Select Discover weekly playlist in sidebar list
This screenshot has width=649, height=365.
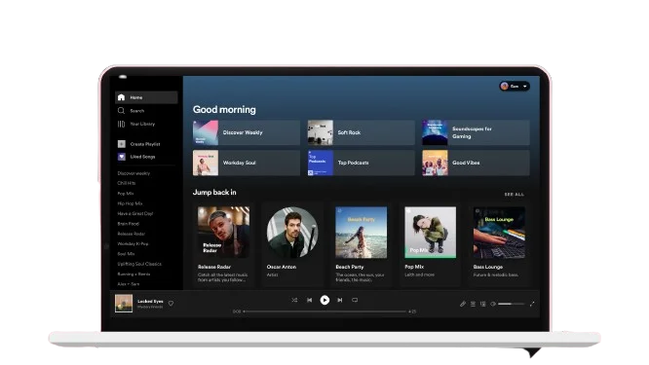(134, 173)
